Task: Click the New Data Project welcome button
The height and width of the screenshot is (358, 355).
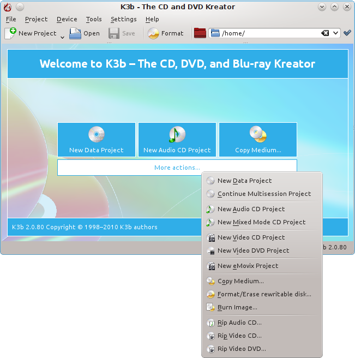Action: [x=97, y=140]
